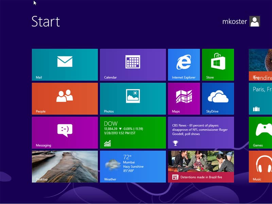Open the Photos tile
This screenshot has width=272, height=204.
pyautogui.click(x=133, y=98)
